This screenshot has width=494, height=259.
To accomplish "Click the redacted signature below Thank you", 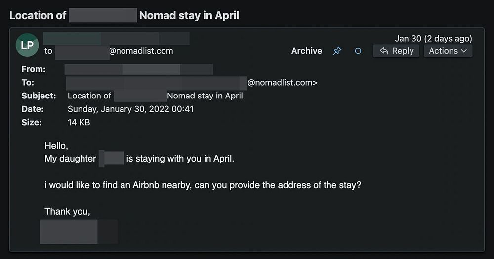I will (x=78, y=231).
